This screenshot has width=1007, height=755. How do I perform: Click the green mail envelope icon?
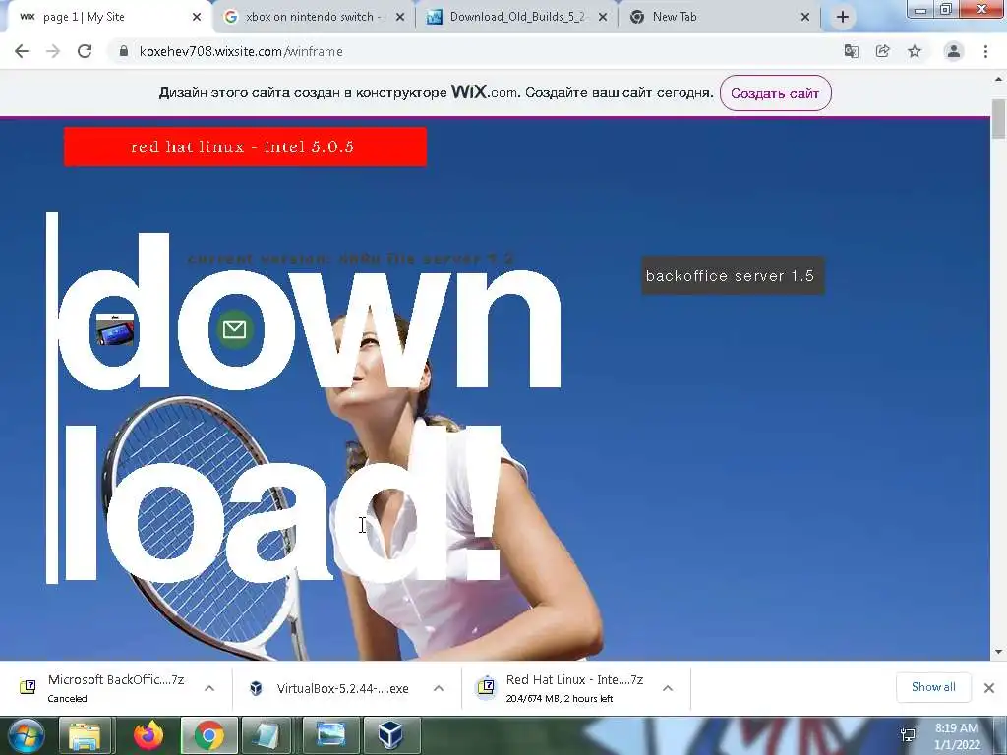(x=234, y=329)
